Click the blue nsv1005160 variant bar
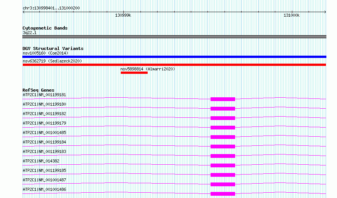The image size is (337, 198). pyautogui.click(x=174, y=57)
